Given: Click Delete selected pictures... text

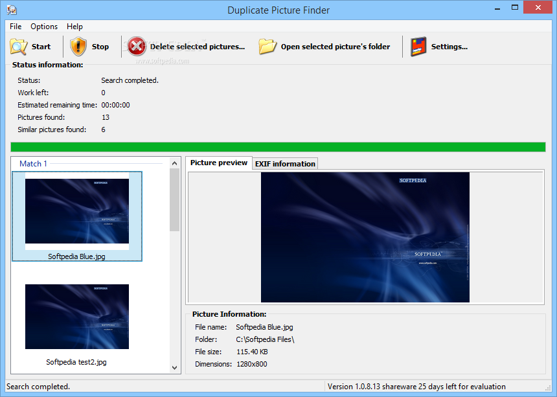Looking at the screenshot, I should [x=198, y=47].
